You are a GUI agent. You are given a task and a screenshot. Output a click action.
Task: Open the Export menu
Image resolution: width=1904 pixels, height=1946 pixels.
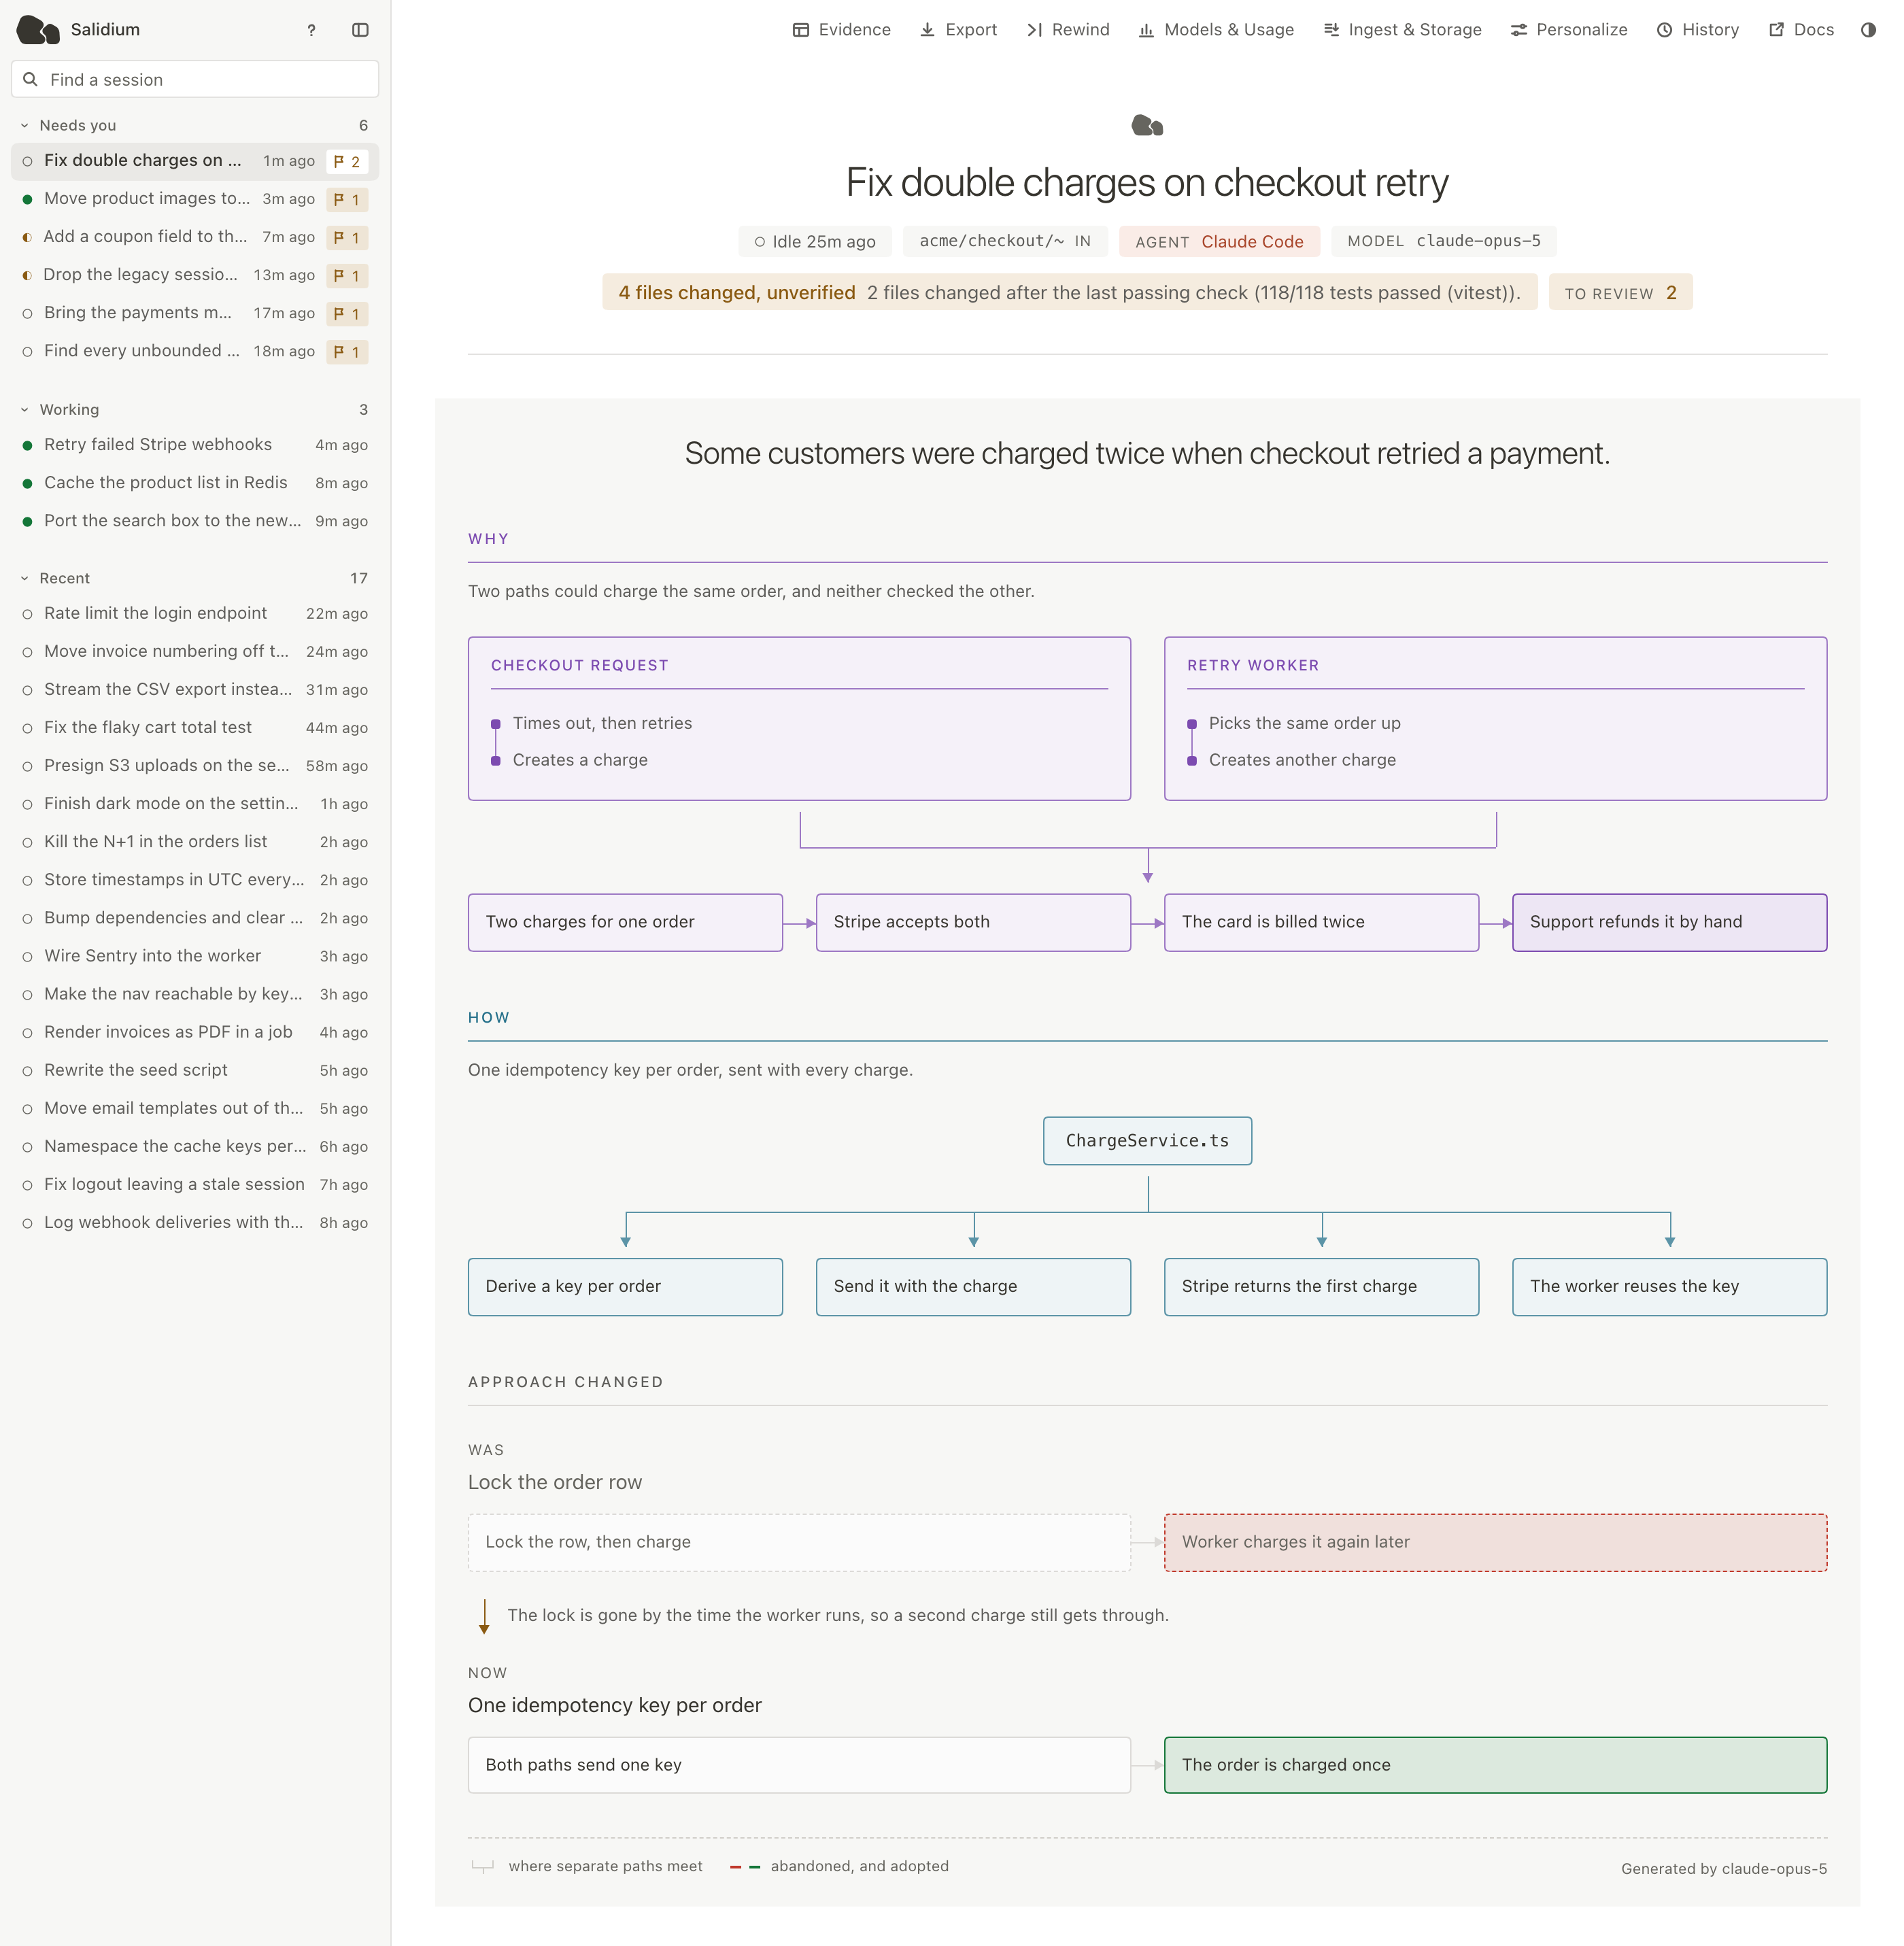pos(958,30)
